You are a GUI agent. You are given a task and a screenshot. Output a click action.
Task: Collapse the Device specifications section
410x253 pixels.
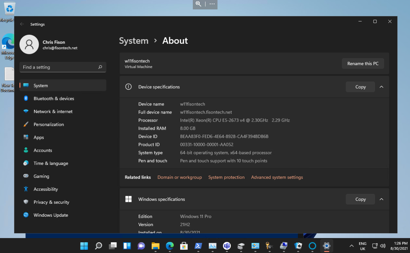coord(381,87)
